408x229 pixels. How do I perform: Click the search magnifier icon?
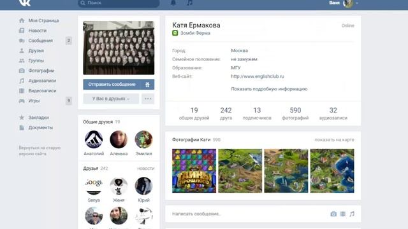tap(83, 3)
